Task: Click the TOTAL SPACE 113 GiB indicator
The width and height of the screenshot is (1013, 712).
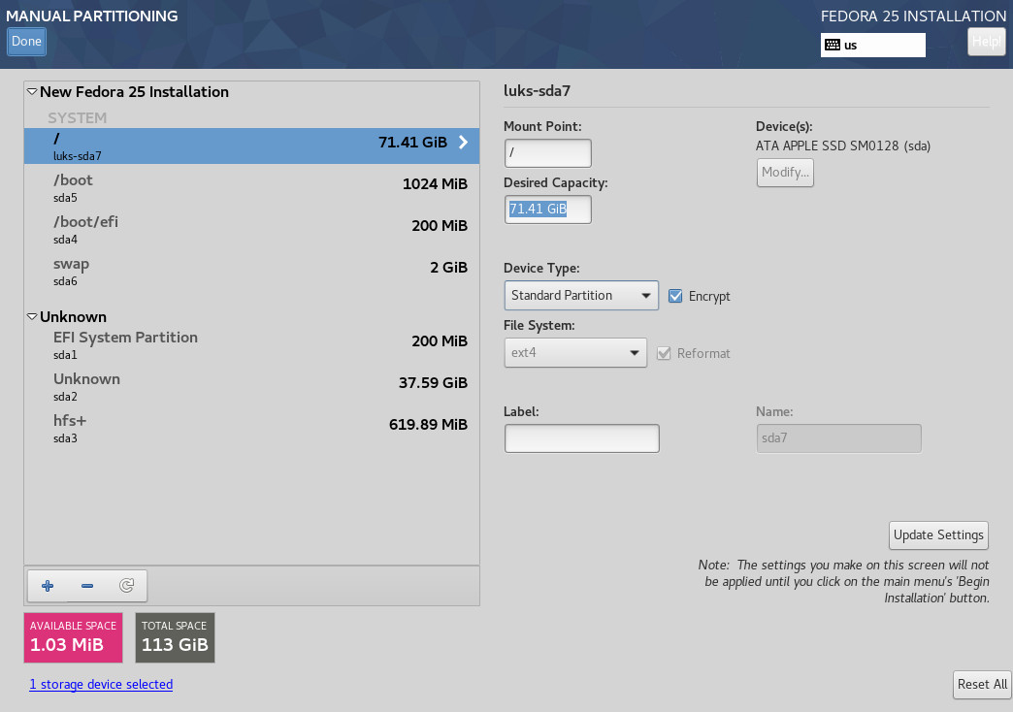Action: click(x=175, y=637)
